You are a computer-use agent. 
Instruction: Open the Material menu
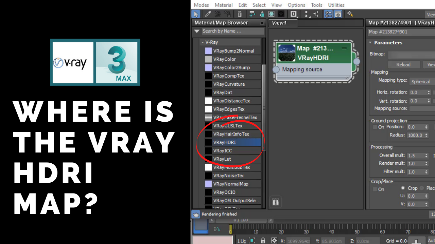click(224, 5)
